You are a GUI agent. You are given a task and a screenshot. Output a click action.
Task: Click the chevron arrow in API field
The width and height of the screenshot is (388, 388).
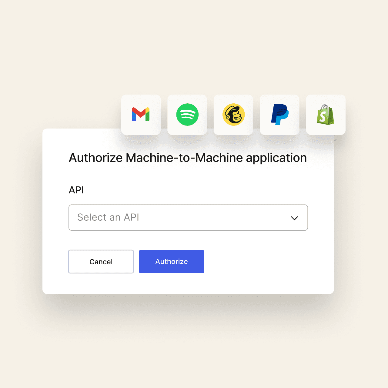[294, 218]
